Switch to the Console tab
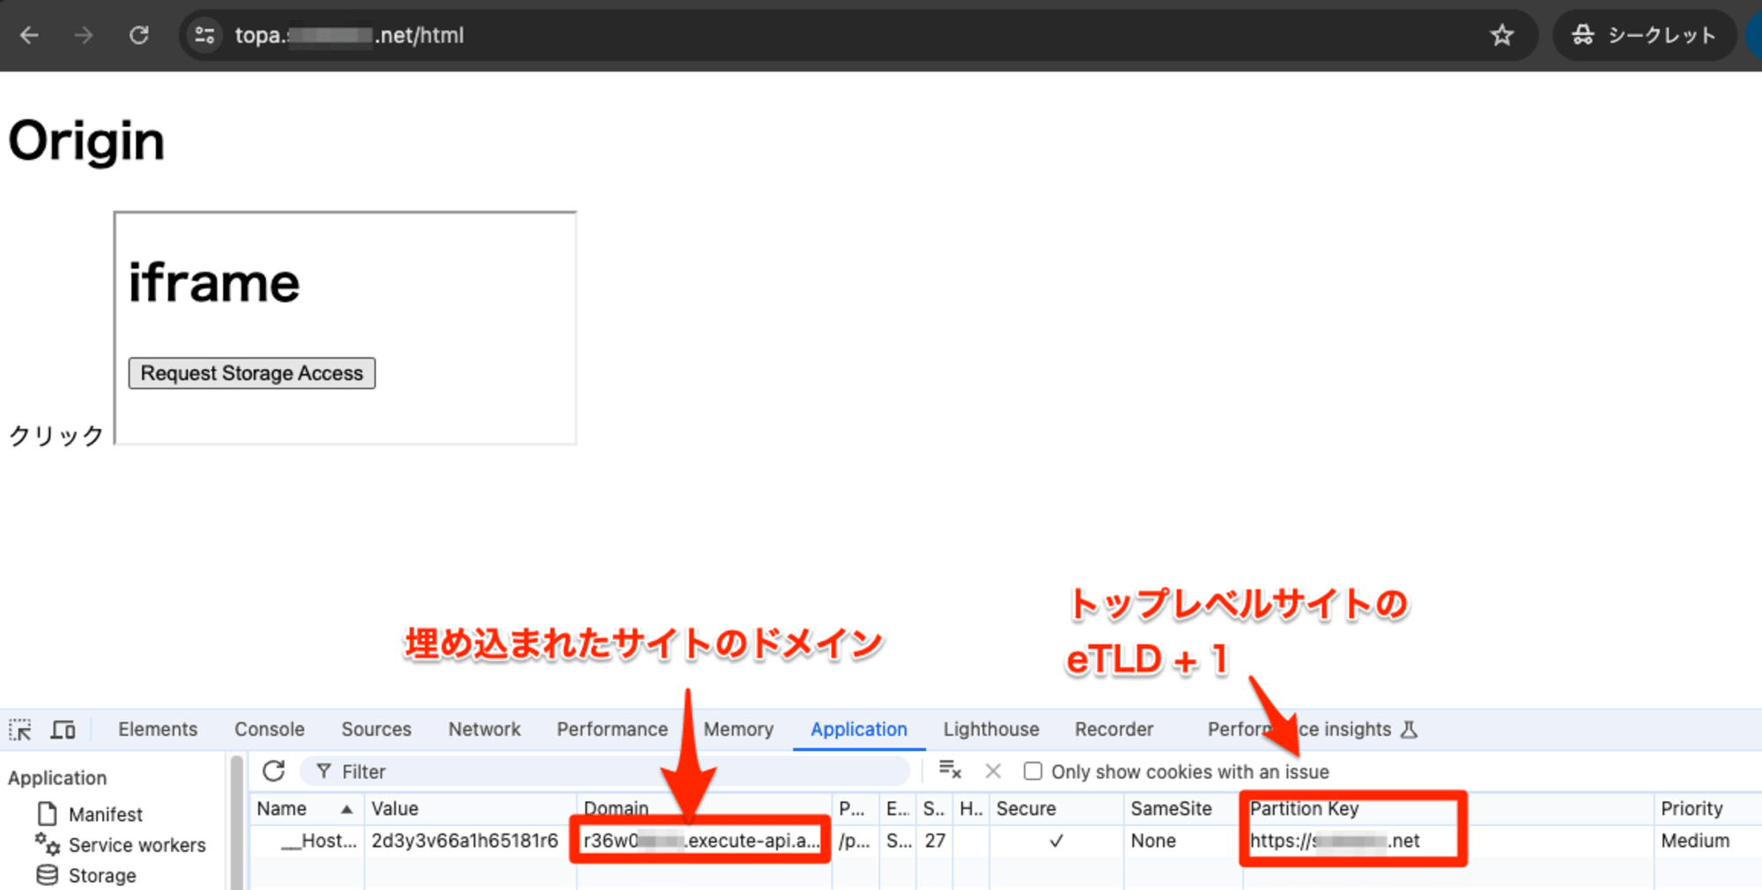This screenshot has height=890, width=1762. coord(270,730)
